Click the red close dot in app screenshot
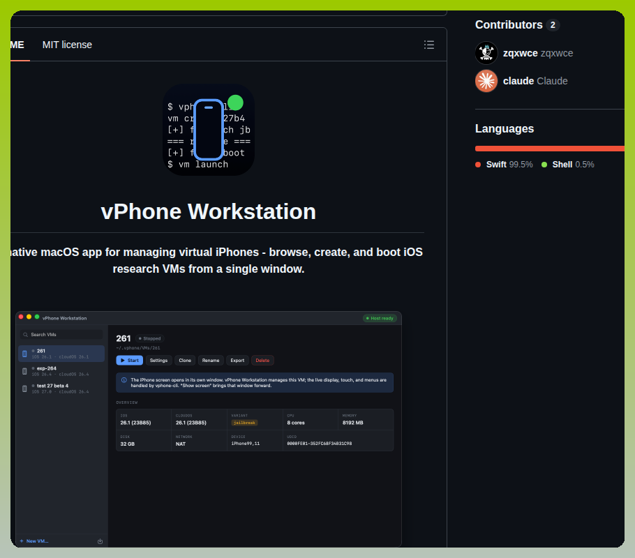Screen dimensions: 635x558 tap(21, 317)
